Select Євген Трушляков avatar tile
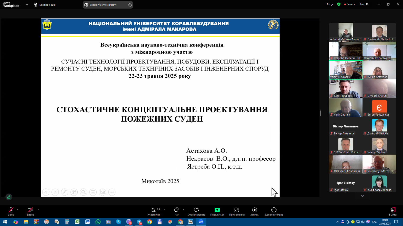This screenshot has height=226, width=403. pyautogui.click(x=379, y=107)
